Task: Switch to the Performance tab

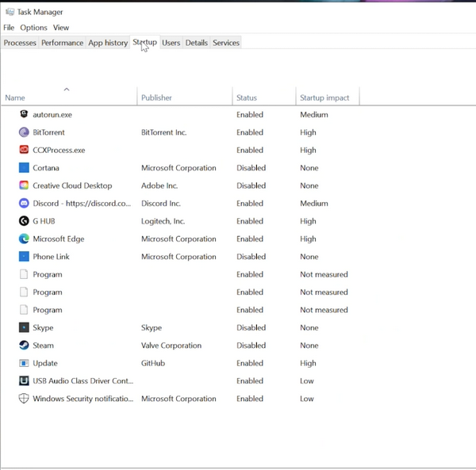Action: [x=62, y=43]
